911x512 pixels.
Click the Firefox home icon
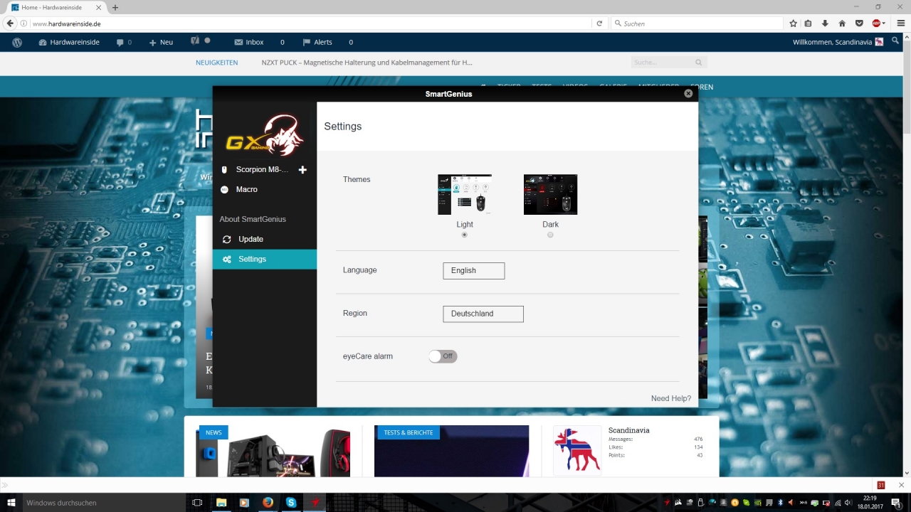(x=843, y=23)
